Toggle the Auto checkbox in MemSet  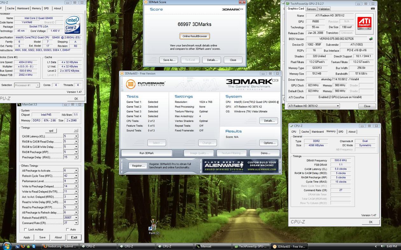tap(67, 229)
